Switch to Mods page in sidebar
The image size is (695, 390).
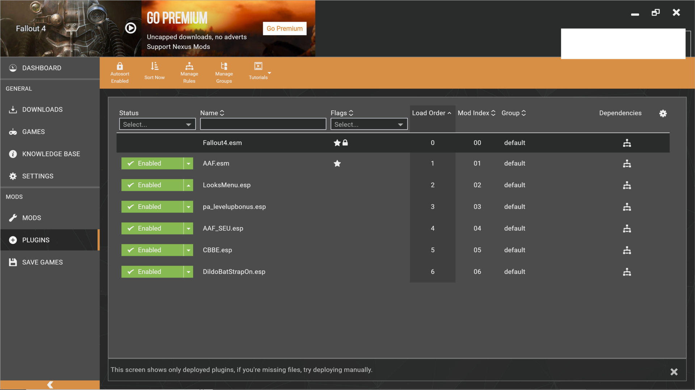[50, 218]
